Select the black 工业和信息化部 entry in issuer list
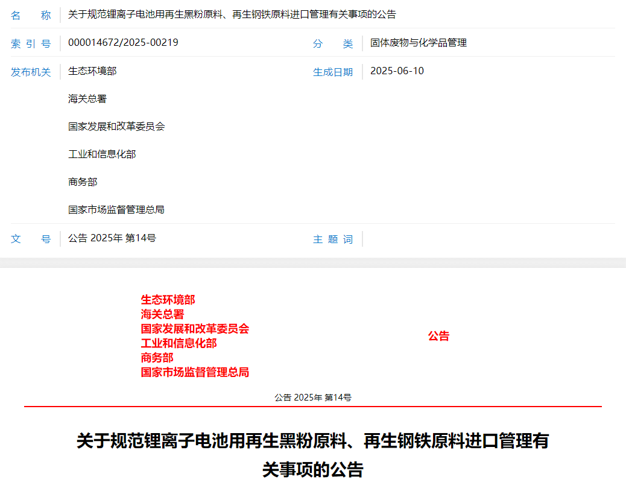 coord(102,154)
